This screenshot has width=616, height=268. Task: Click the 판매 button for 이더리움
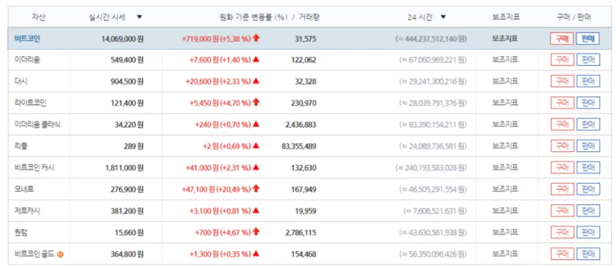(588, 60)
